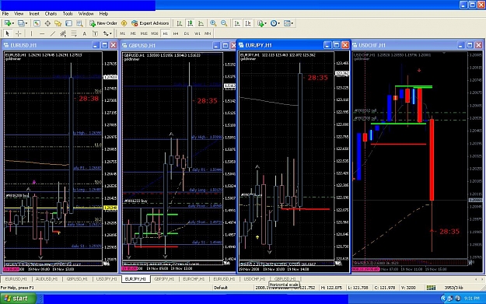
Task: Launch MetaEditor from the toolbar
Action: (x=124, y=23)
